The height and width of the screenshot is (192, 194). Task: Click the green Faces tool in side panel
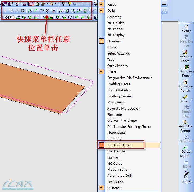(x=185, y=99)
